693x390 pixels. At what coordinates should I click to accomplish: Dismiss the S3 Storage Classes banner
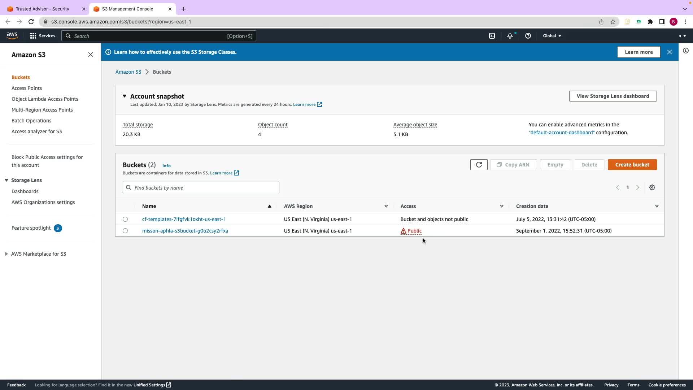(669, 52)
